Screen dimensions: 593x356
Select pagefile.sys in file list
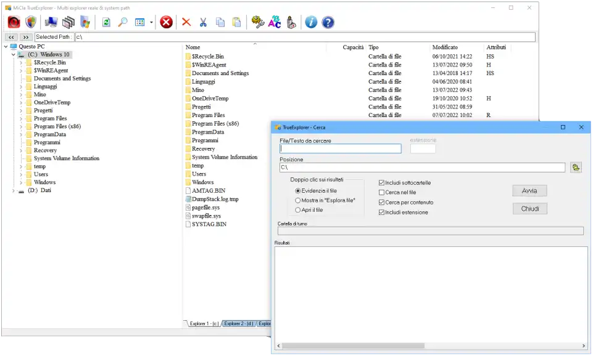coord(205,208)
